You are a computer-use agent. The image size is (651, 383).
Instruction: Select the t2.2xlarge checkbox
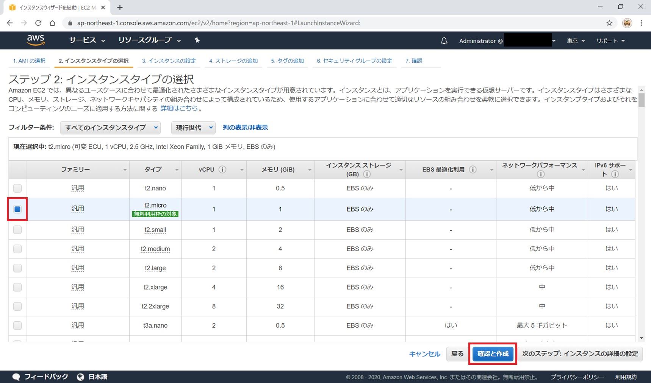coord(17,306)
